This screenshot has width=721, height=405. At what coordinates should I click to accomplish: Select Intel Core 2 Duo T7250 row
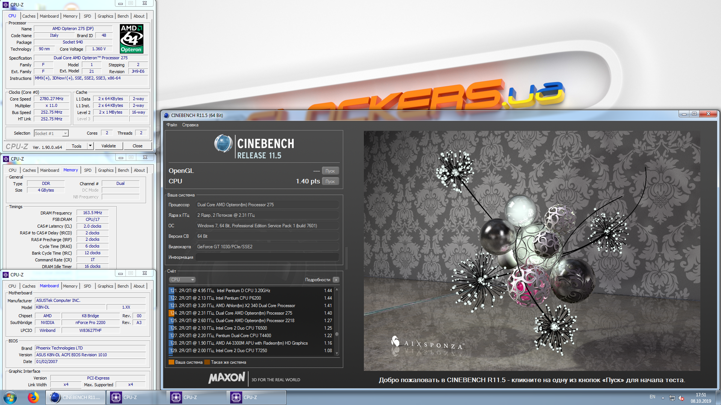coord(251,351)
